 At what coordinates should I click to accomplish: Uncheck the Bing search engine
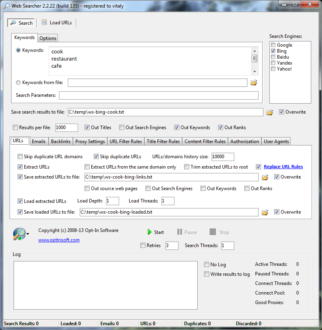click(x=273, y=51)
